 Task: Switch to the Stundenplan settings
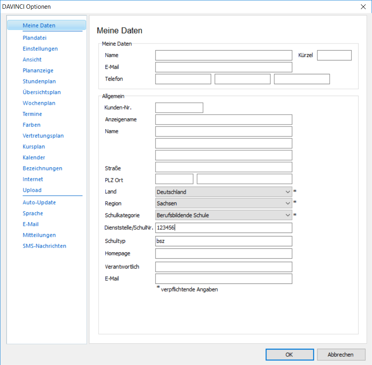tap(38, 81)
